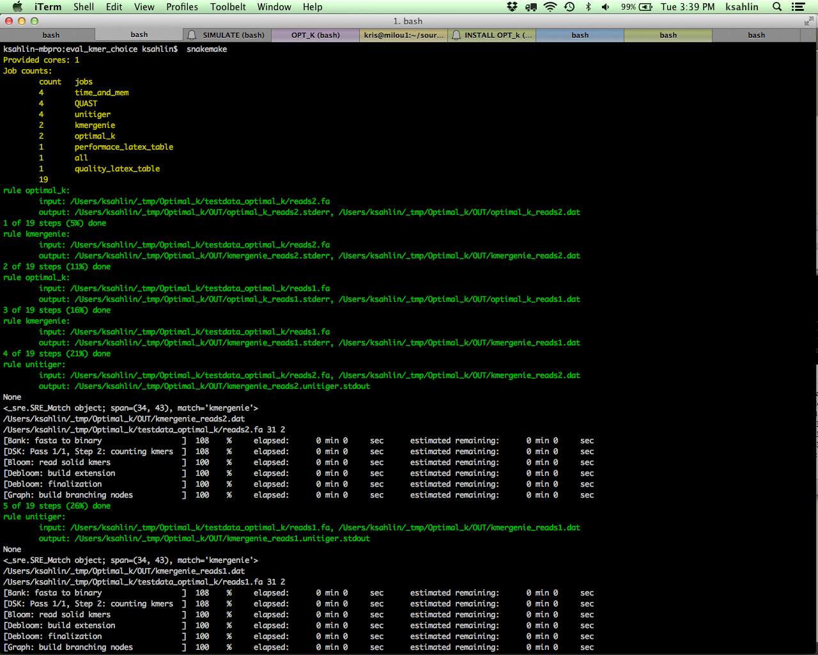
Task: Open the View menu
Action: [x=144, y=6]
